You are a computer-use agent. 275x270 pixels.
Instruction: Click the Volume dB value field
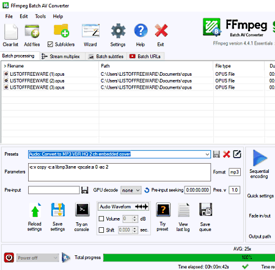pos(128,219)
